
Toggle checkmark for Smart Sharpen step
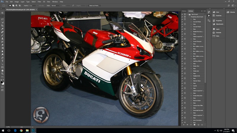[x=182, y=41]
